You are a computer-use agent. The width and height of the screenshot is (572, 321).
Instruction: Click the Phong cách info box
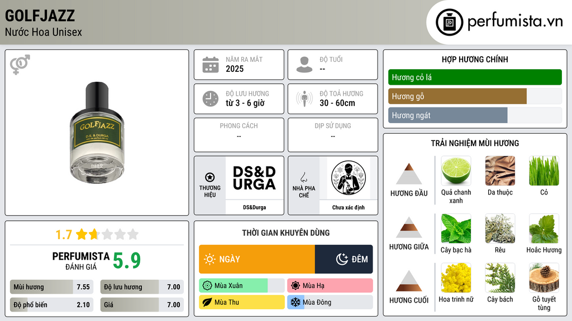239,135
